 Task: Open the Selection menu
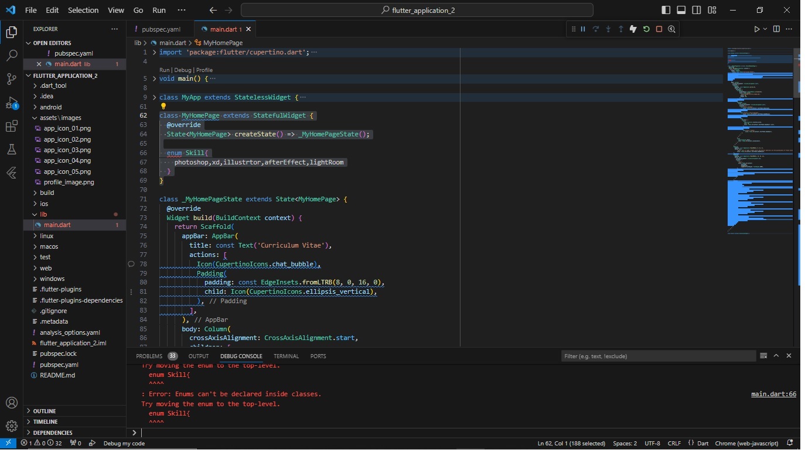[x=83, y=10]
